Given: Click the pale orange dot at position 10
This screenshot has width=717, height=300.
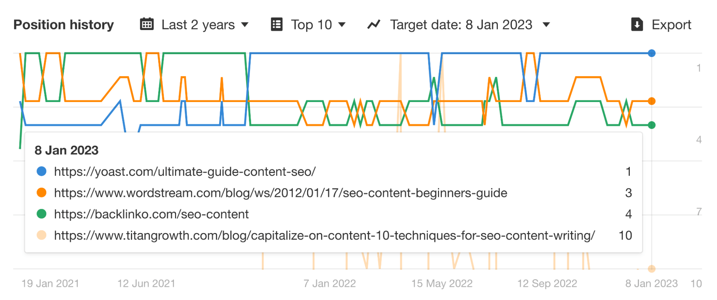Looking at the screenshot, I should [651, 268].
